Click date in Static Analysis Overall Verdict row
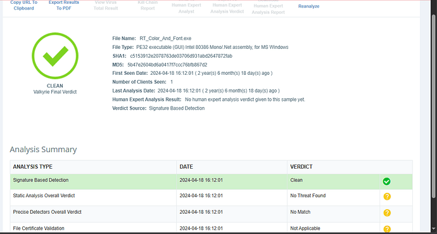The height and width of the screenshot is (234, 437). [201, 196]
